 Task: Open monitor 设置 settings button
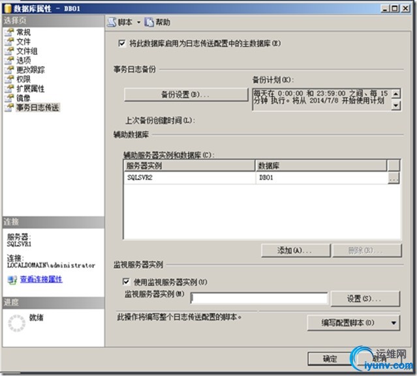click(365, 298)
